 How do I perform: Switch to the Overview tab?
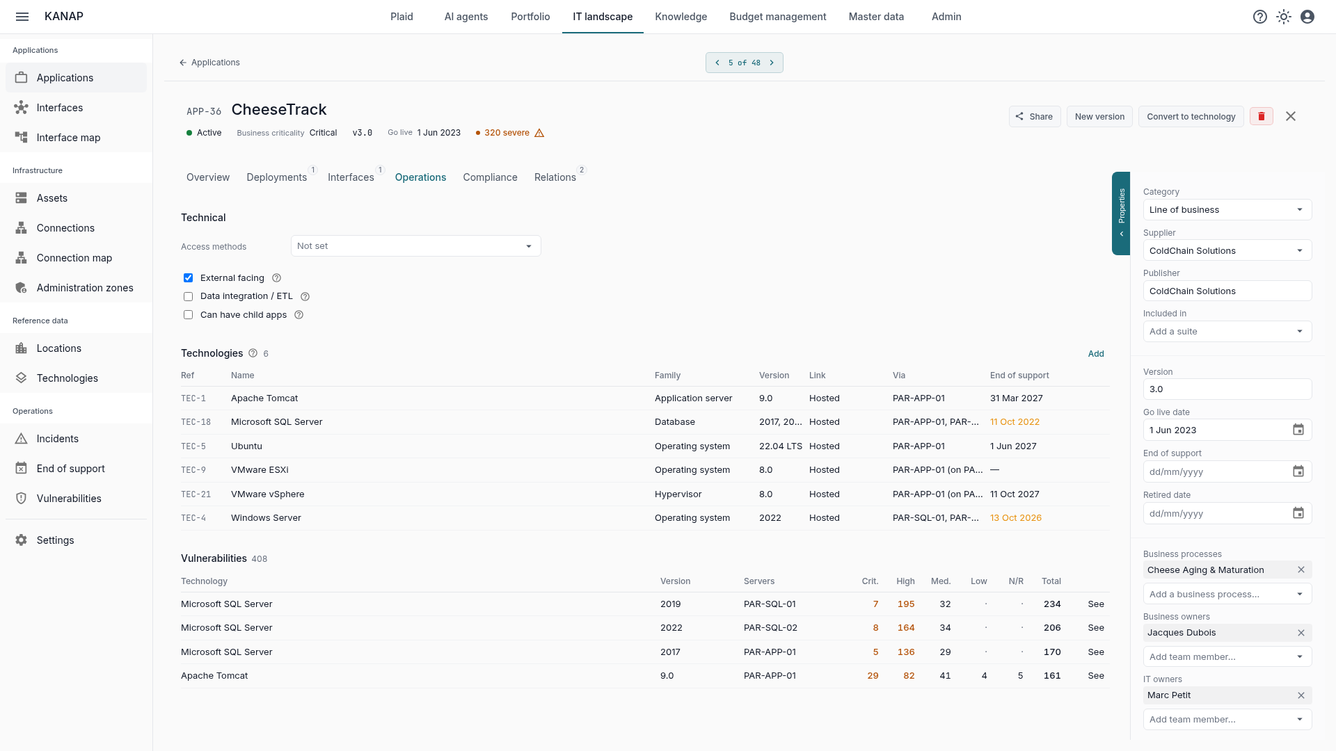(208, 177)
